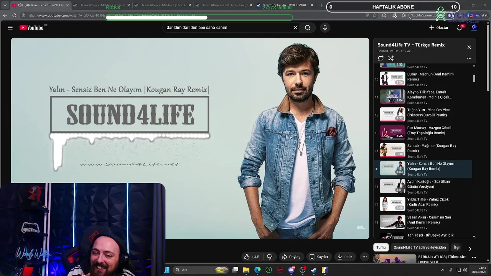The image size is (491, 276).
Task: Click the browser address bar URL
Action: [x=111, y=15]
